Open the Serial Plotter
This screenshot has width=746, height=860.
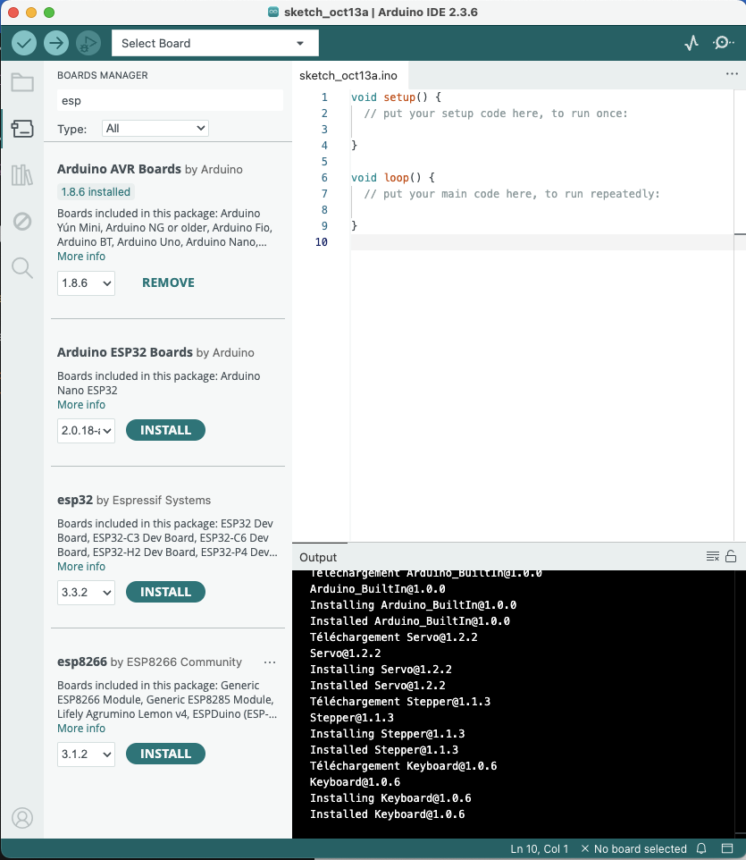click(691, 43)
